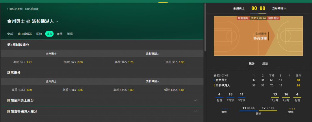The image size is (312, 122).
Task: Pick 金州勇士 低於 128.5 at 1.86
Action: pos(73,90)
